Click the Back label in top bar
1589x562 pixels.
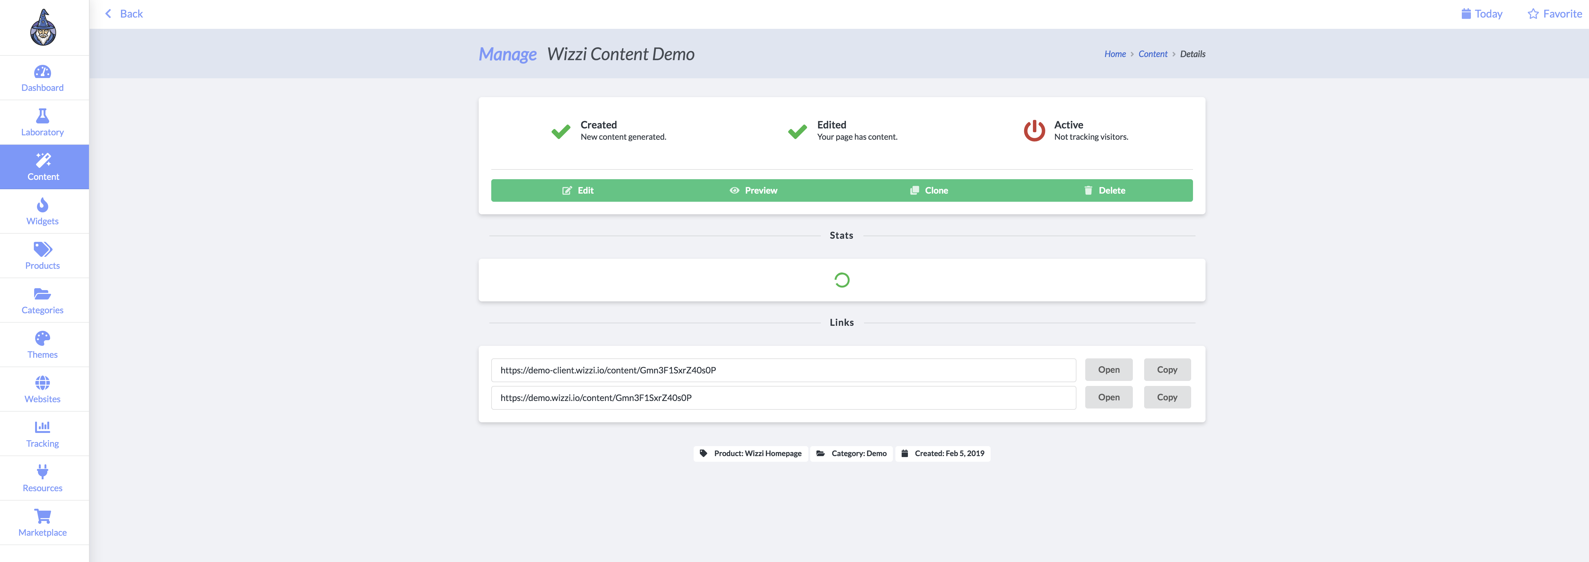point(131,13)
